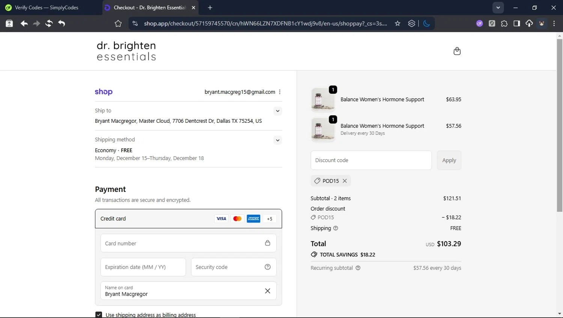
Task: Open the $63.95 Balance Women's Hormone Support thumbnail
Action: point(323,99)
